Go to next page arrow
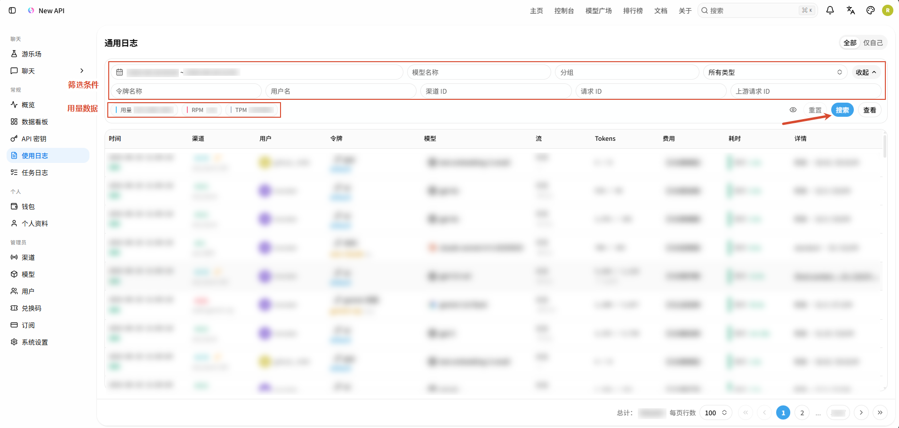The width and height of the screenshot is (899, 428). tap(861, 413)
